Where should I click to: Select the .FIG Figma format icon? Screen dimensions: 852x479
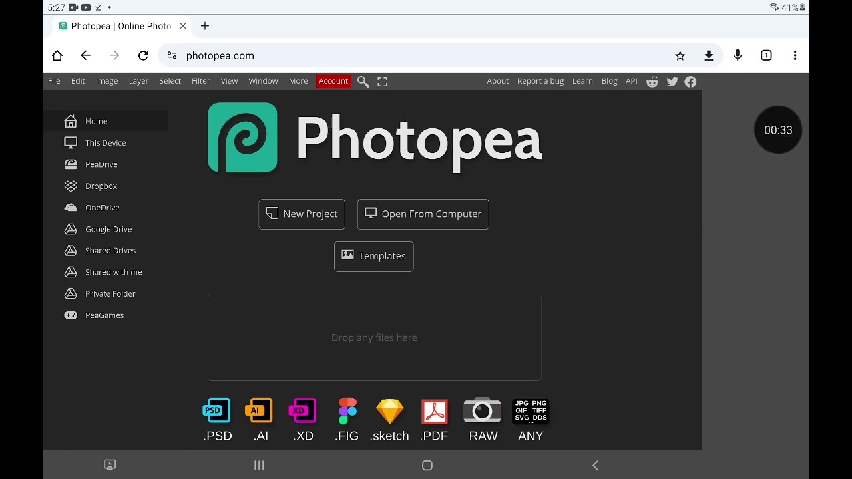click(347, 411)
